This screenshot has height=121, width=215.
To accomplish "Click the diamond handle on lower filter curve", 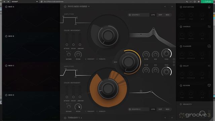I will 141,91.
